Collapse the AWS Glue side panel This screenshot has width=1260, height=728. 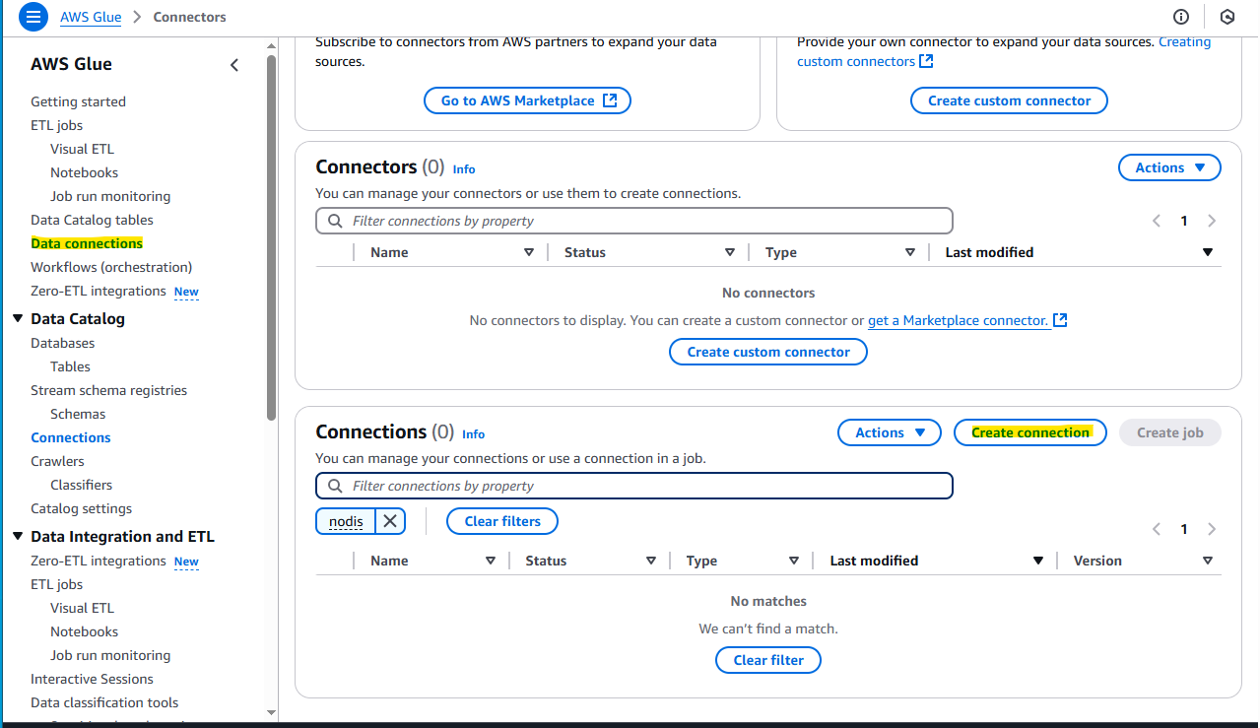pos(234,65)
